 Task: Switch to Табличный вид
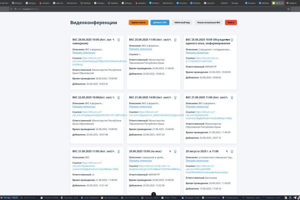tap(182, 22)
